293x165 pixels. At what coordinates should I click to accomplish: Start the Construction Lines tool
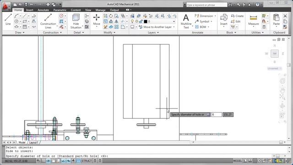(x=48, y=21)
